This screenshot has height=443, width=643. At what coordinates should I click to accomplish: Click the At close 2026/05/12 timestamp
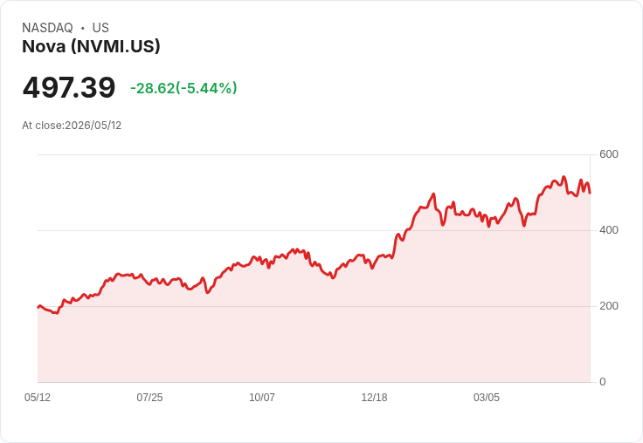click(72, 126)
